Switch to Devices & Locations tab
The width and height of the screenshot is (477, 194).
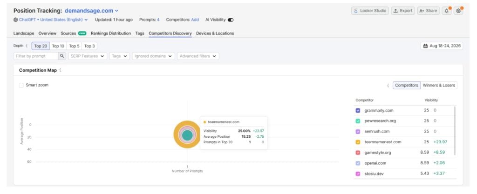click(x=215, y=33)
